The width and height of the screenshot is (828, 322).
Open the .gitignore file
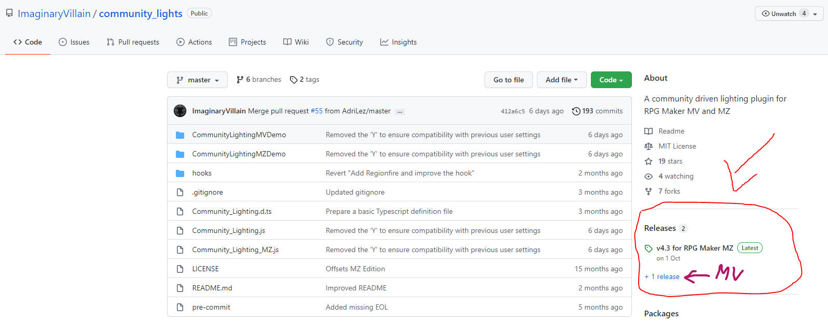(x=208, y=192)
